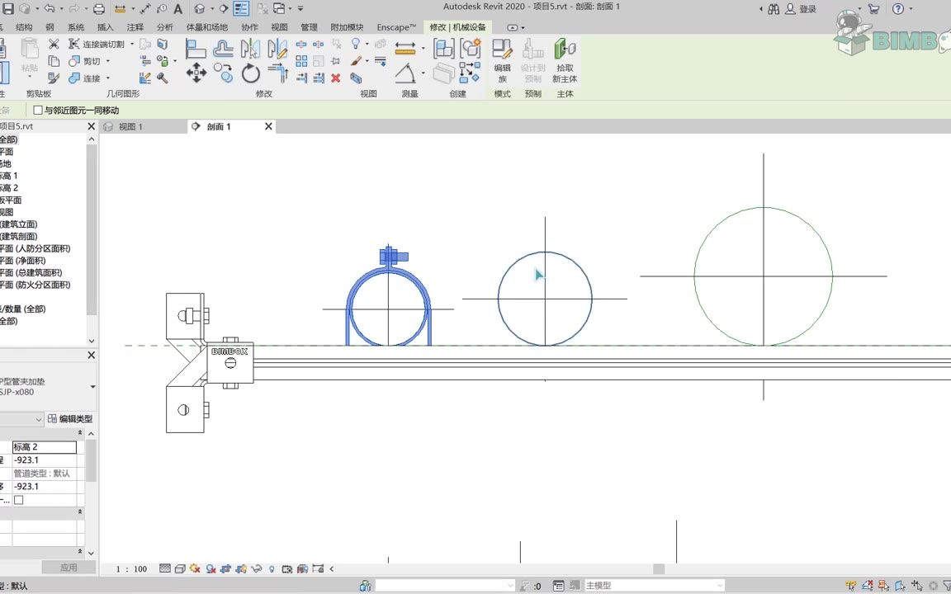This screenshot has height=594, width=951.
Task: Switch to the 视图 1 view tab
Action: (x=130, y=126)
